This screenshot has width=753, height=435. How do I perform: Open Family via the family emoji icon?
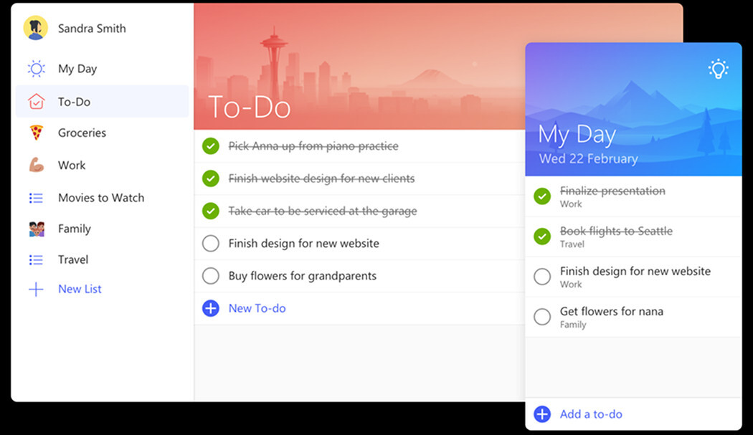(34, 228)
